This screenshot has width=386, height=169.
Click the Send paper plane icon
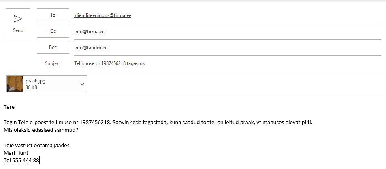pyautogui.click(x=18, y=19)
